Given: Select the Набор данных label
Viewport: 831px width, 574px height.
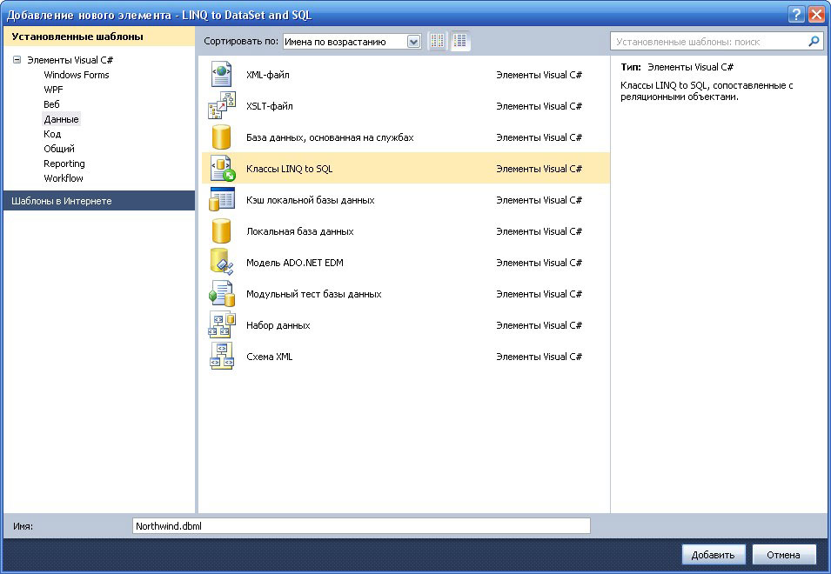Looking at the screenshot, I should (278, 325).
